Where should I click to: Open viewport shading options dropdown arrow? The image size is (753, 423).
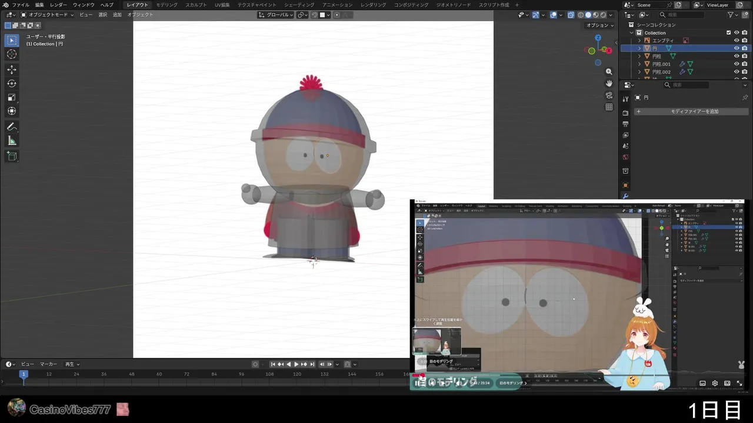[611, 15]
